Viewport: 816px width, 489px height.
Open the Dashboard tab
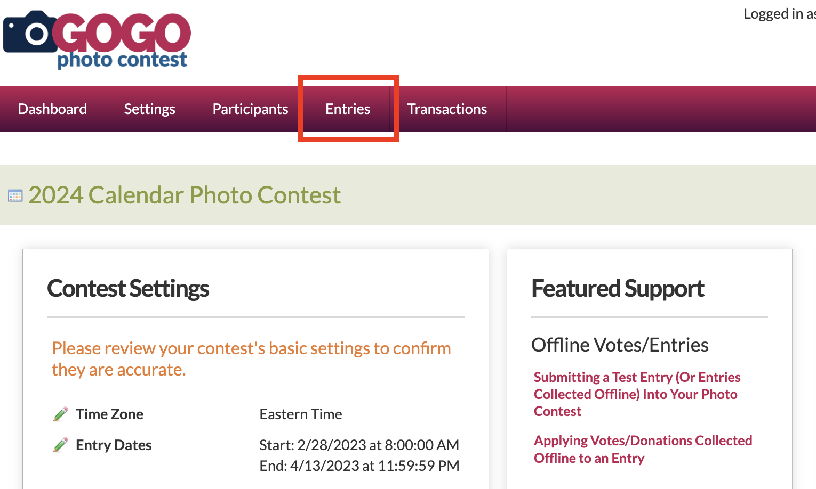[52, 109]
